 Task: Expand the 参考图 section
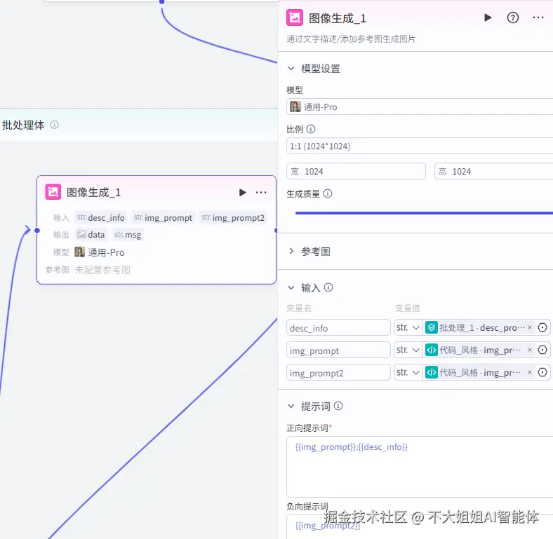[291, 251]
